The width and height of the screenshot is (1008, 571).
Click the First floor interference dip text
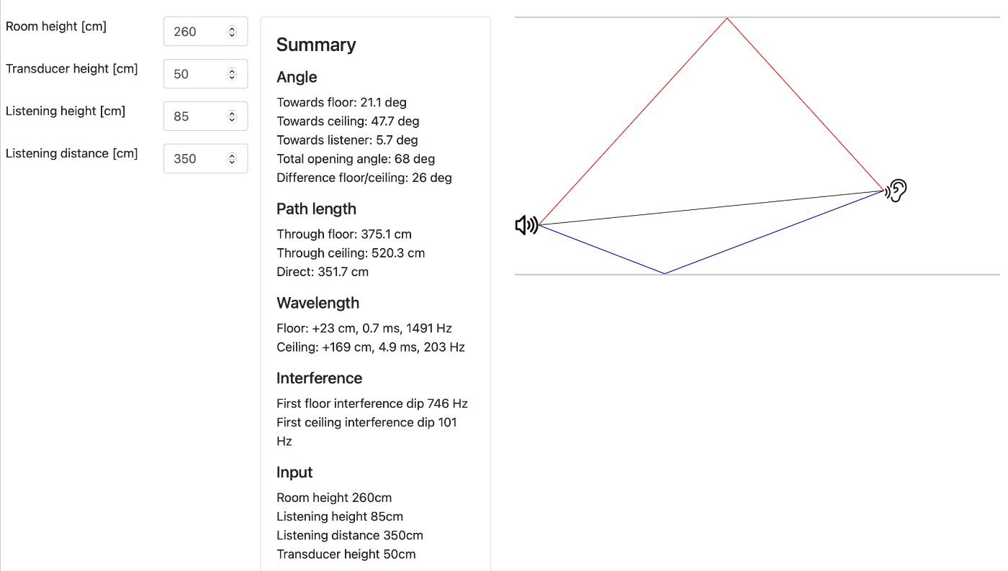372,404
